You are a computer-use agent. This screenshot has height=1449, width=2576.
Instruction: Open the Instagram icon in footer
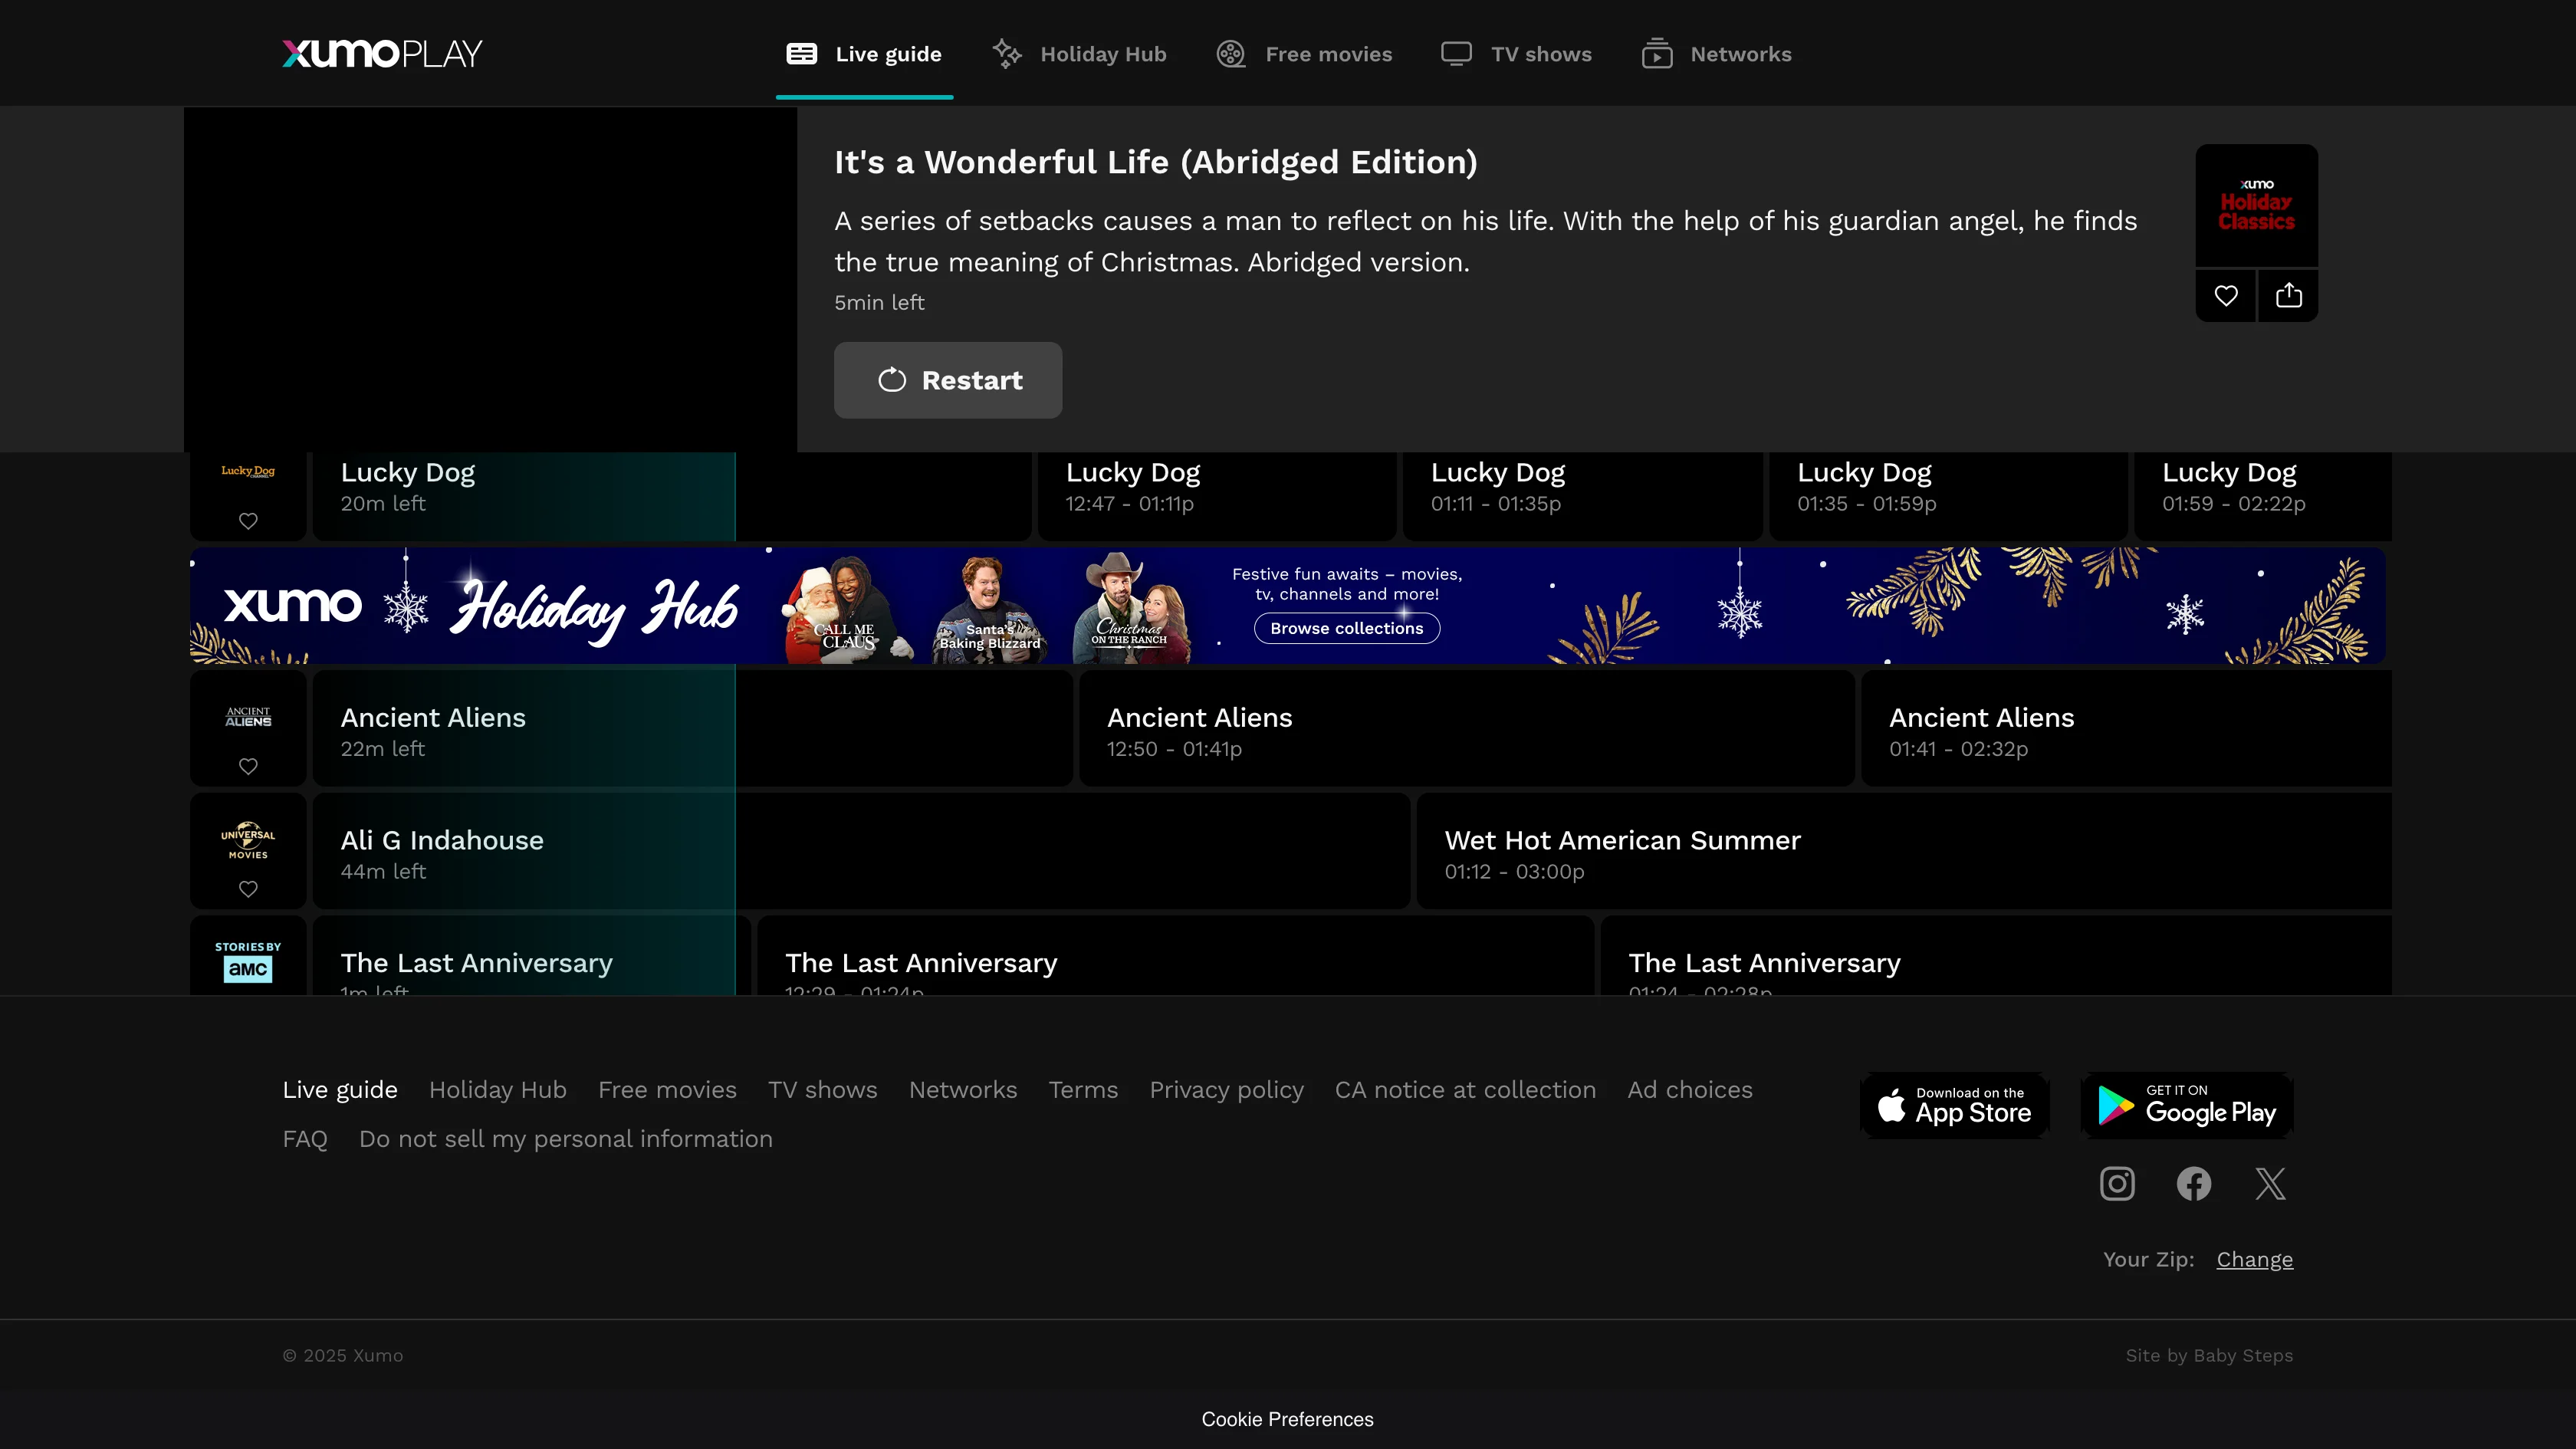(x=2117, y=1184)
